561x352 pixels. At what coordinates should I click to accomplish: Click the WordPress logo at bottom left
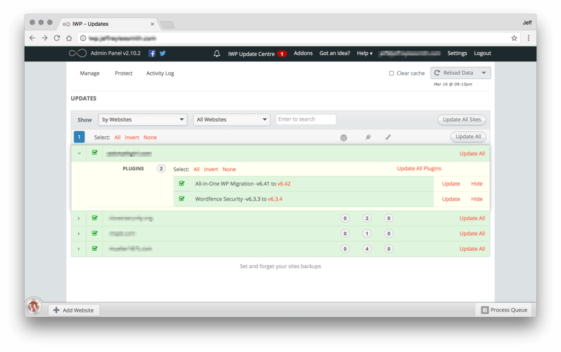click(34, 307)
